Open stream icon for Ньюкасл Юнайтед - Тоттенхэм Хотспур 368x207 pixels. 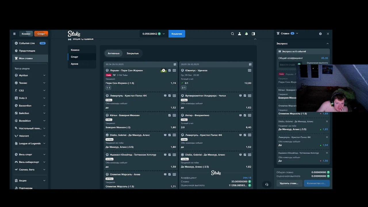coord(165,155)
